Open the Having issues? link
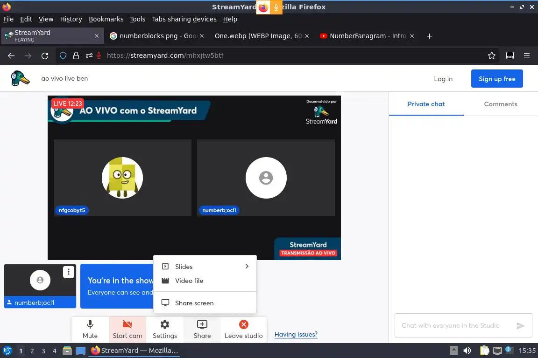The width and height of the screenshot is (538, 358). coord(296,334)
